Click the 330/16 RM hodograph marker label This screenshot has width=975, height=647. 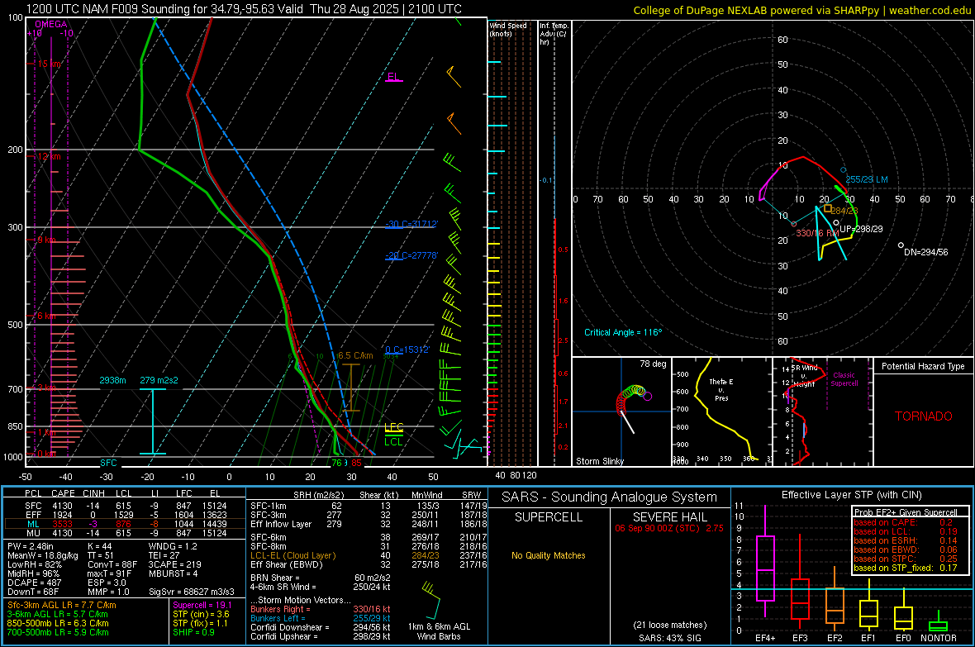[x=818, y=233]
